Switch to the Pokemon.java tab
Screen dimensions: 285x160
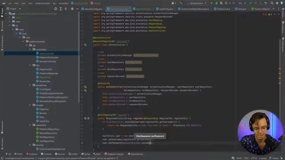pyautogui.click(x=223, y=9)
